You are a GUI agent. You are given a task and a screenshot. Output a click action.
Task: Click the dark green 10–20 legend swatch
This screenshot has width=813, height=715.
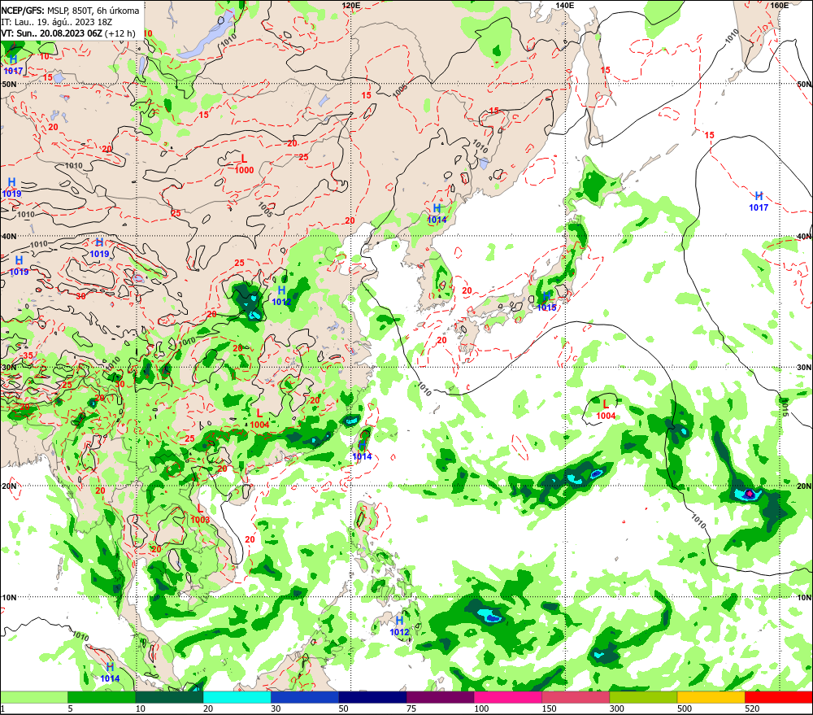click(170, 697)
